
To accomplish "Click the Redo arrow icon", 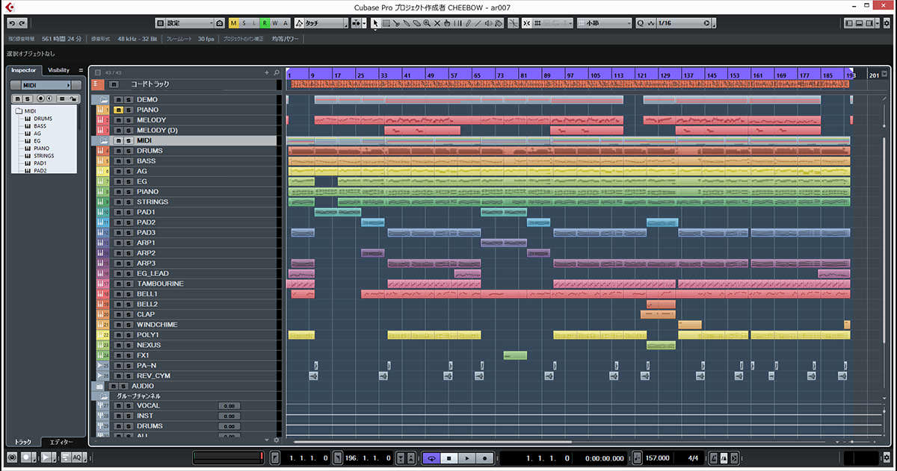I will point(21,23).
